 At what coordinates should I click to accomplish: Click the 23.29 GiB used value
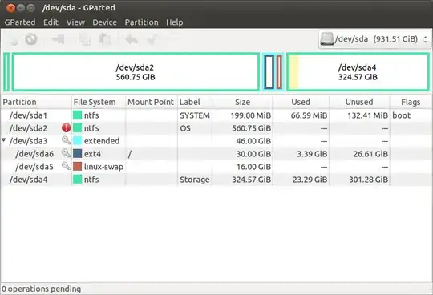310,180
